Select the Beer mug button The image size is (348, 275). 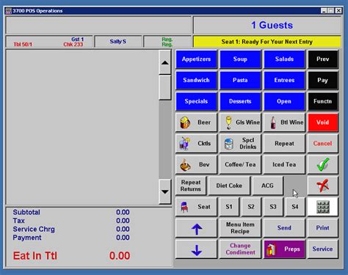[x=196, y=122]
